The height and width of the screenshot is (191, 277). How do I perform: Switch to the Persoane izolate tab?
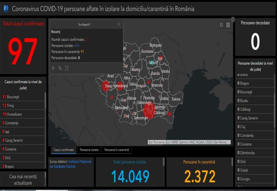(x=89, y=150)
